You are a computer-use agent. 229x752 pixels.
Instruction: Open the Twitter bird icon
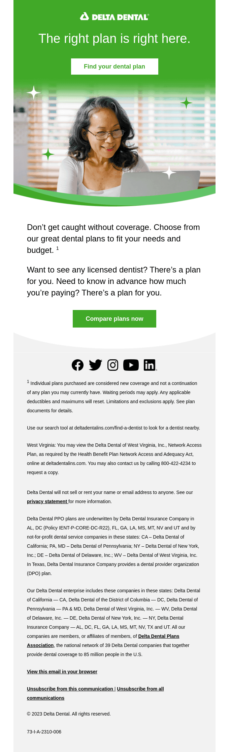tap(96, 365)
